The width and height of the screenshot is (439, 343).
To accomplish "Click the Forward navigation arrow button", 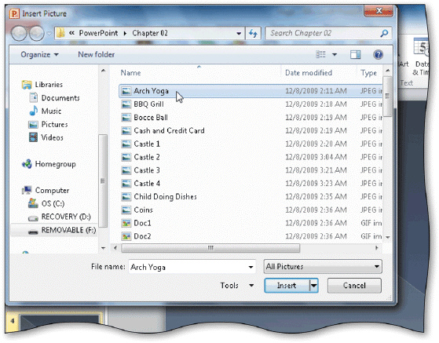I will tap(37, 33).
